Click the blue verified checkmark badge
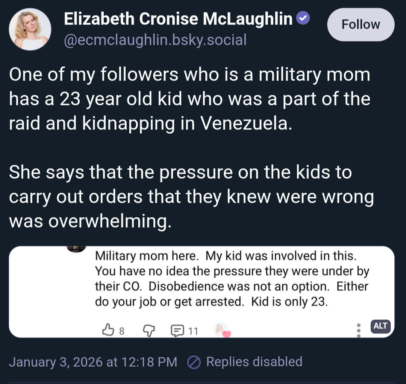The width and height of the screenshot is (406, 384). pos(303,18)
